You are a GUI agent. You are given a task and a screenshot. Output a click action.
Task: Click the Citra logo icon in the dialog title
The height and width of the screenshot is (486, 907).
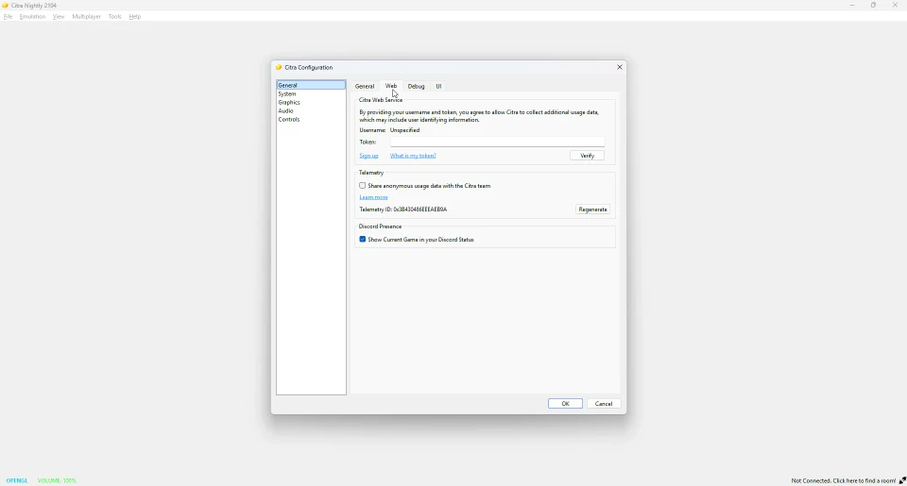pyautogui.click(x=278, y=67)
